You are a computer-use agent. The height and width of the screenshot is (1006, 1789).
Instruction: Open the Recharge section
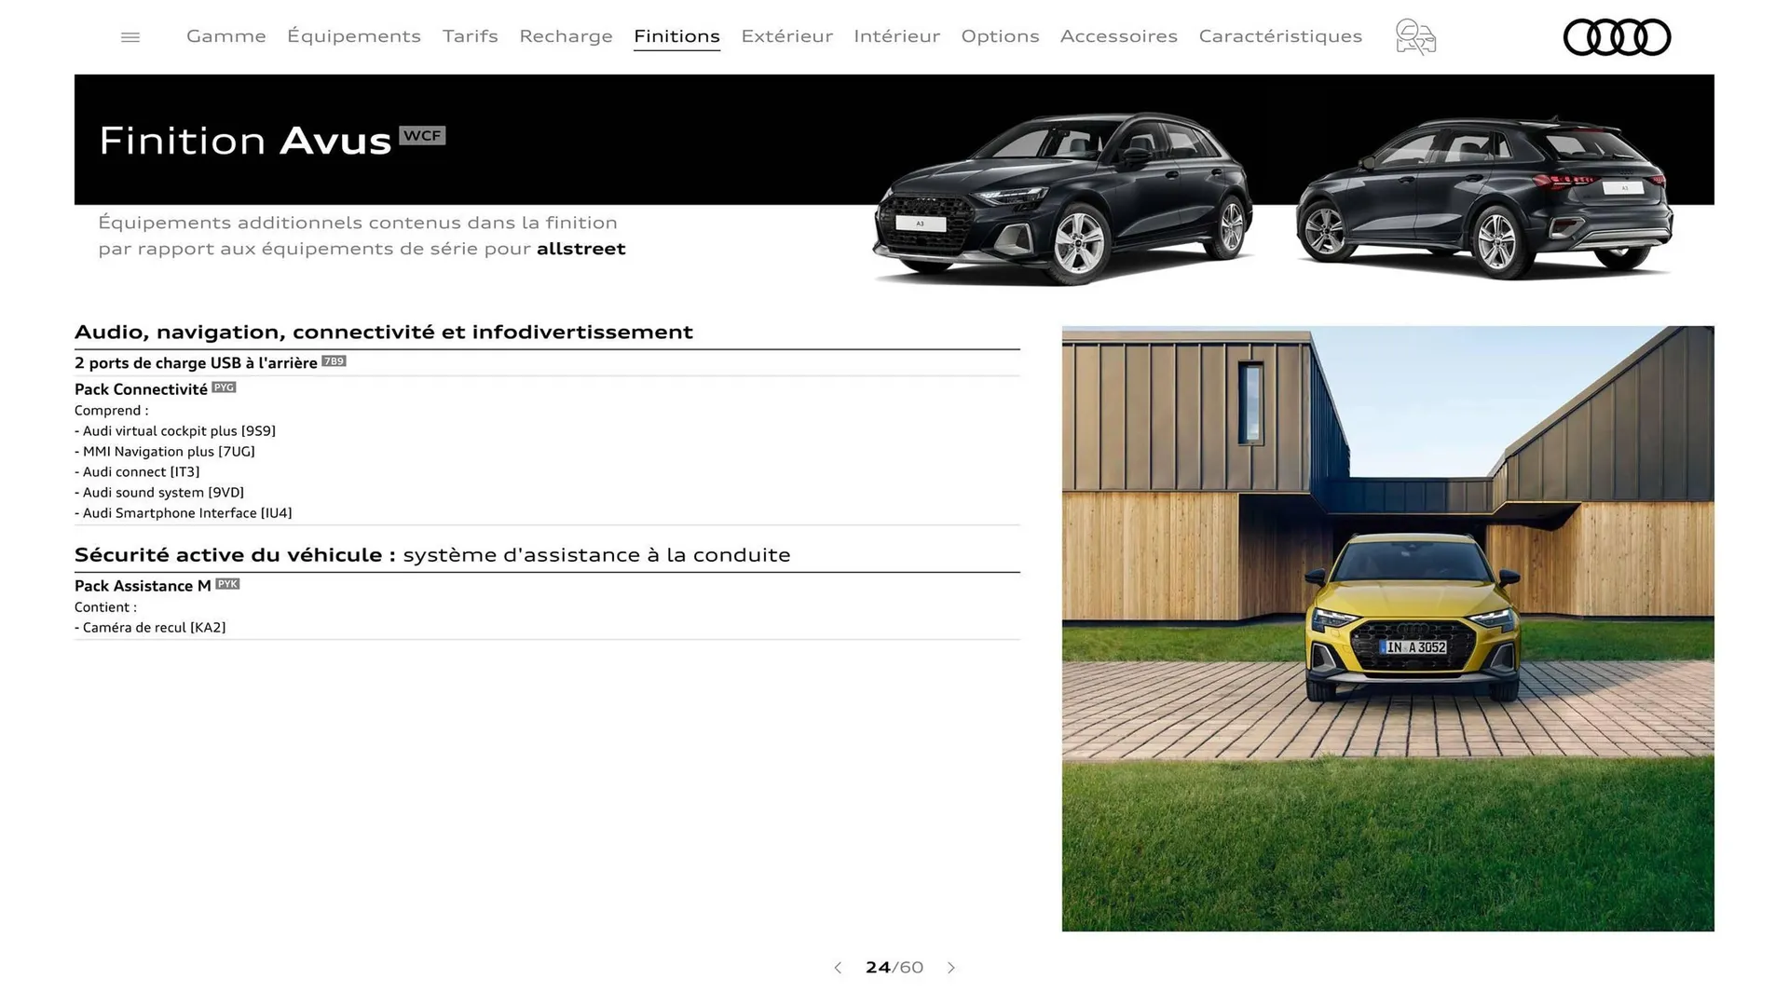tap(566, 36)
